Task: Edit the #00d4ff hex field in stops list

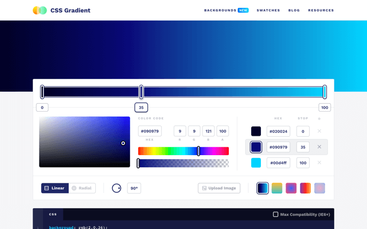Action: point(278,163)
